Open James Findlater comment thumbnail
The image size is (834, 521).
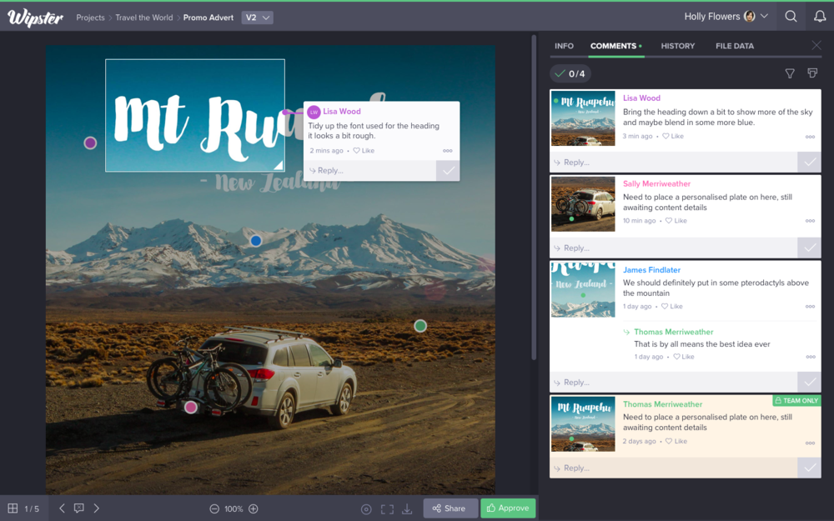[x=583, y=290]
